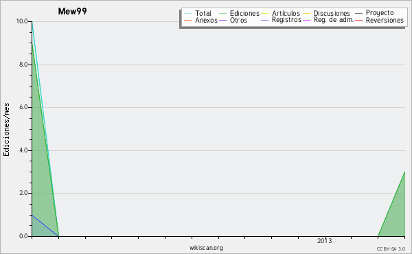Select the Anexos legend entry

201,20
